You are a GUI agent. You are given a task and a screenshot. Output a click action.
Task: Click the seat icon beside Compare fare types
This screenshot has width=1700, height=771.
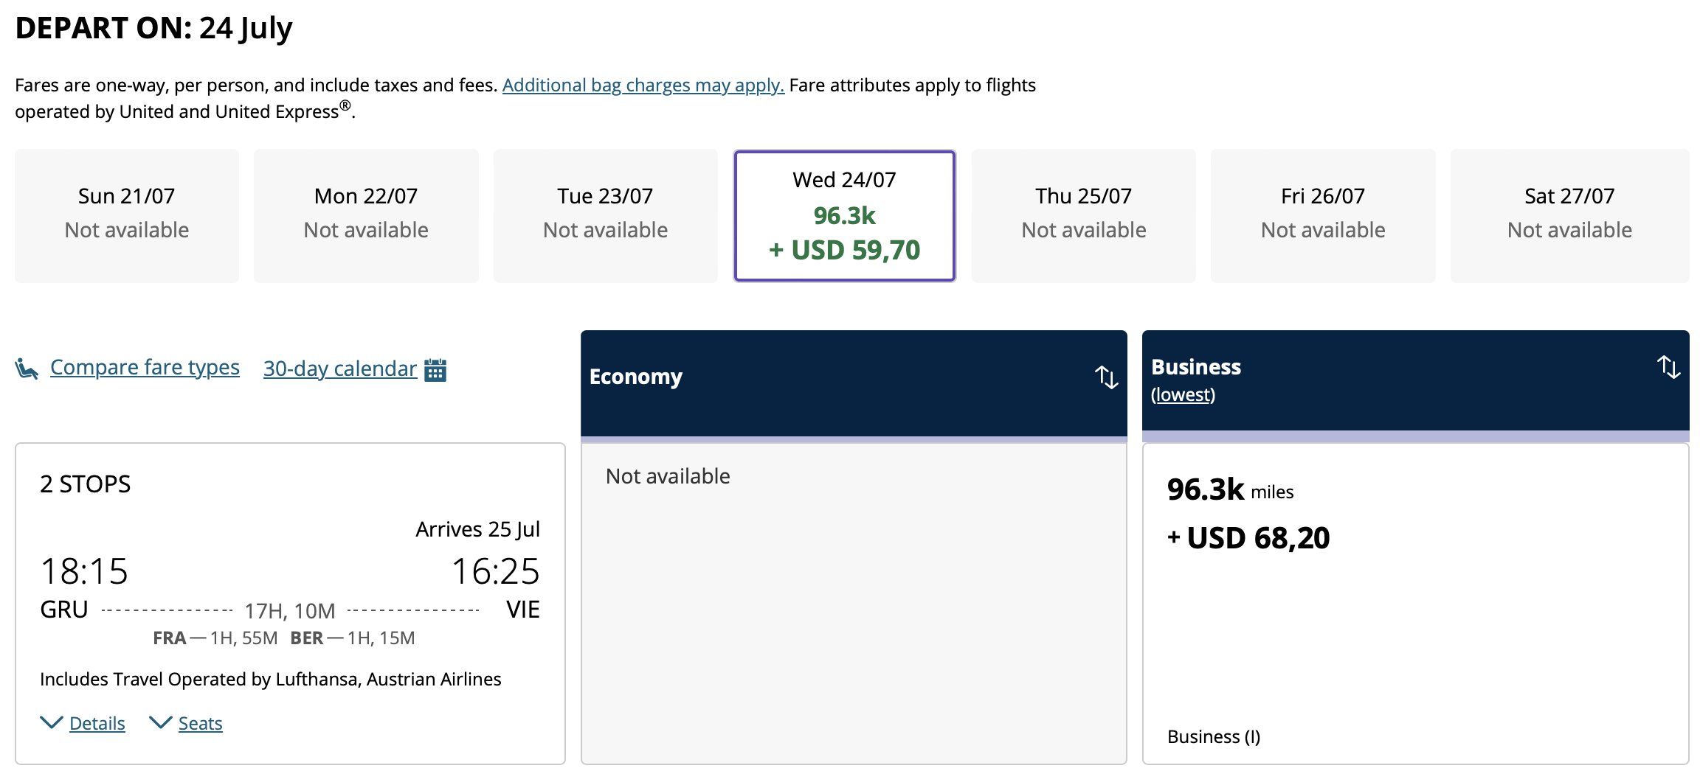click(x=27, y=368)
